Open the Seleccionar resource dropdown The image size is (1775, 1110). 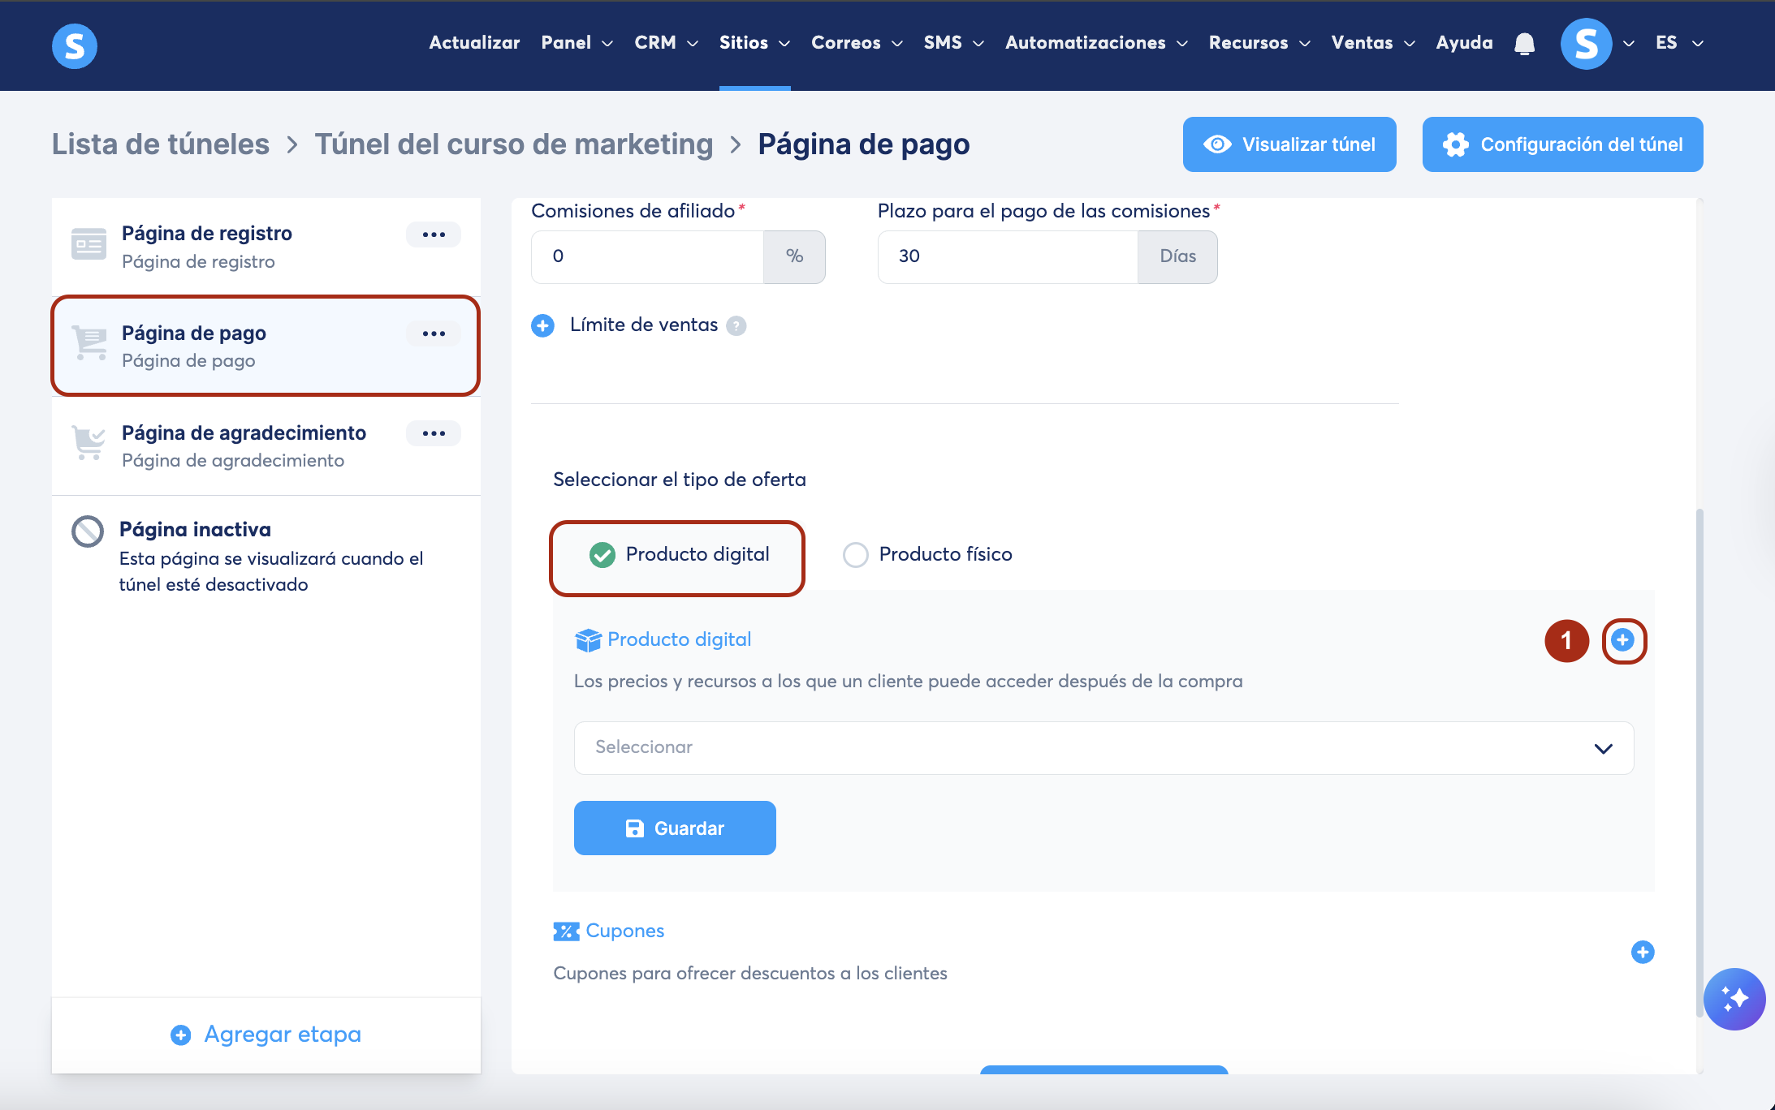[1103, 747]
